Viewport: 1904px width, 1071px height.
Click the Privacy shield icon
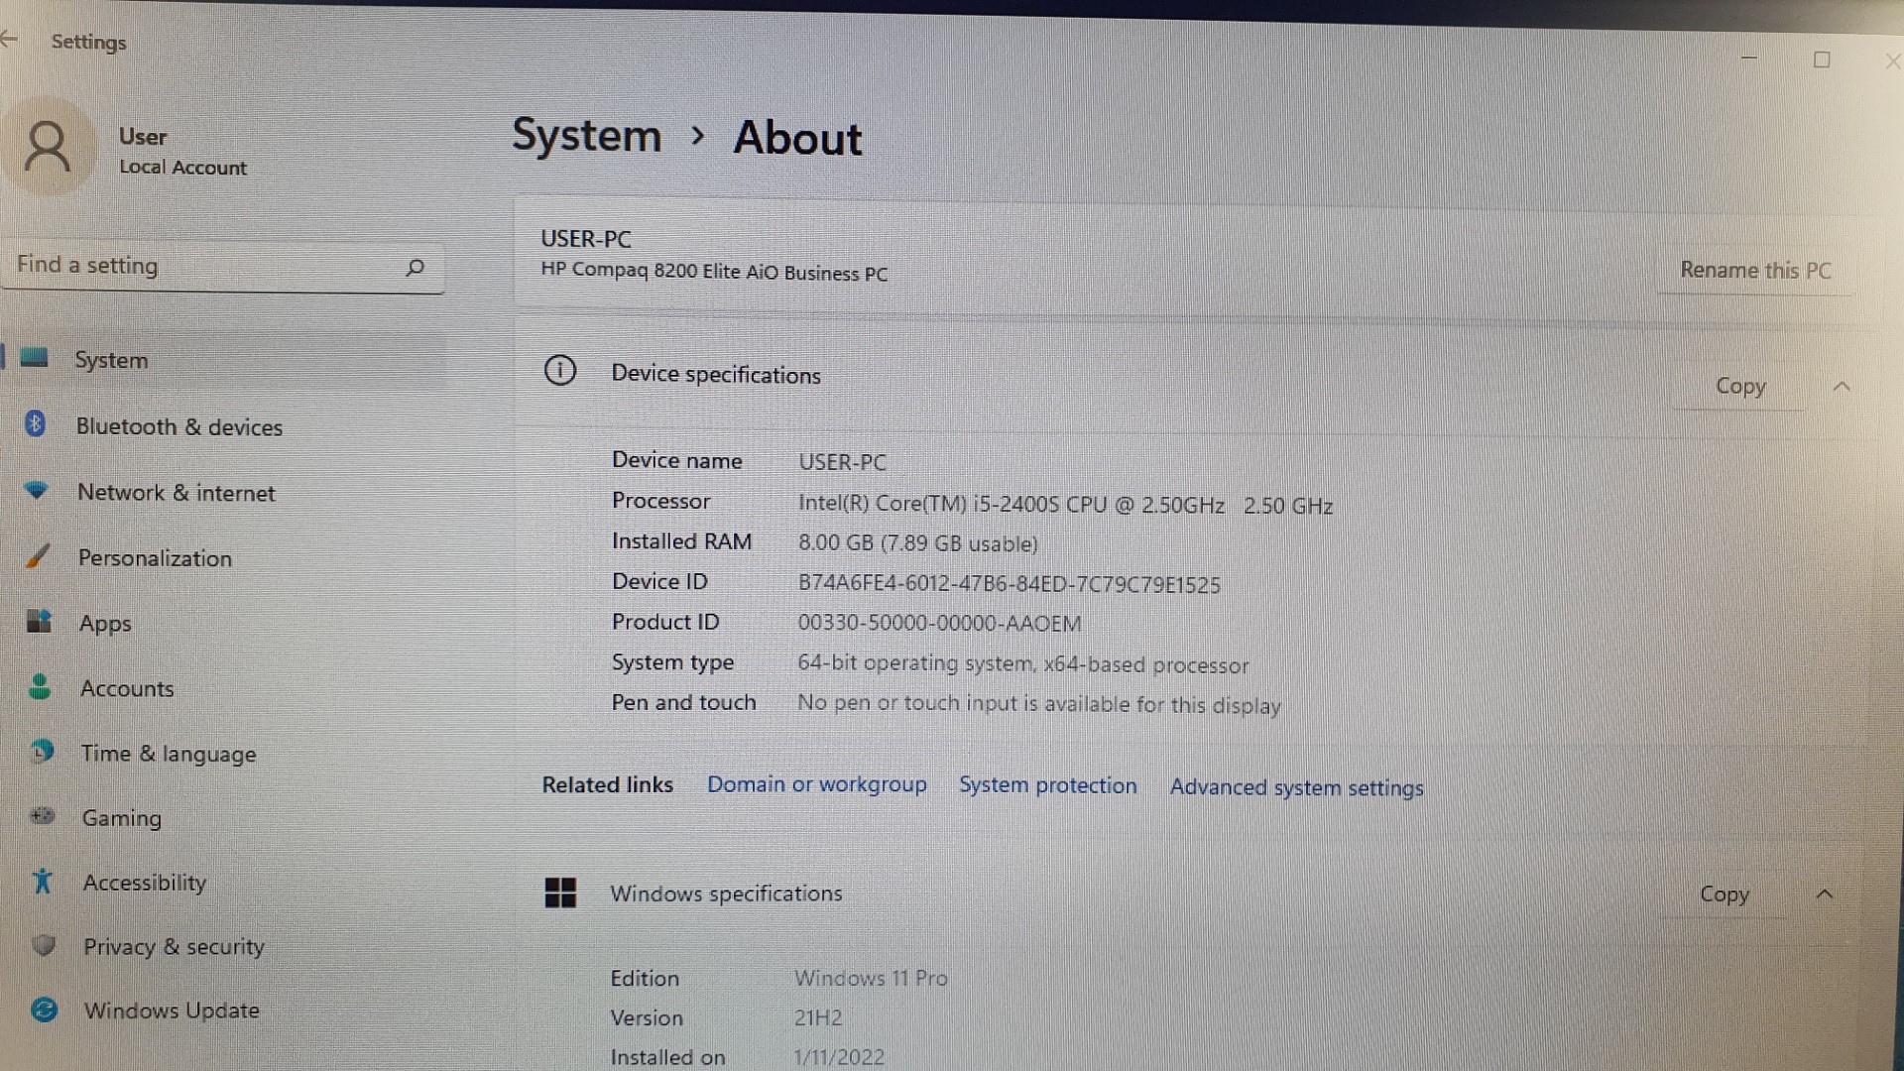click(x=44, y=944)
